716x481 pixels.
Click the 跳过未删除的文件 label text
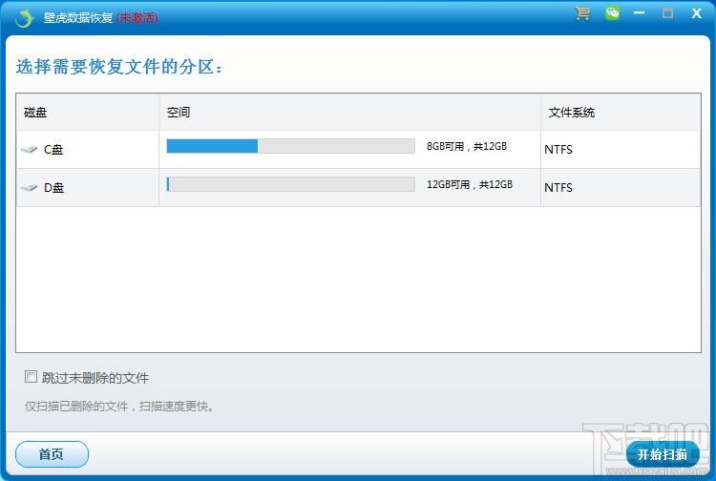[95, 378]
